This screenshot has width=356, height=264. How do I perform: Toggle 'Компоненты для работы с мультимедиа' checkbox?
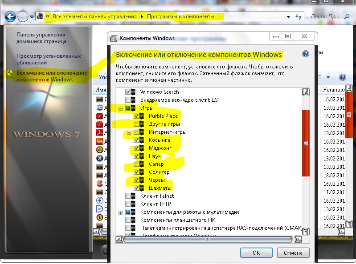tap(128, 212)
